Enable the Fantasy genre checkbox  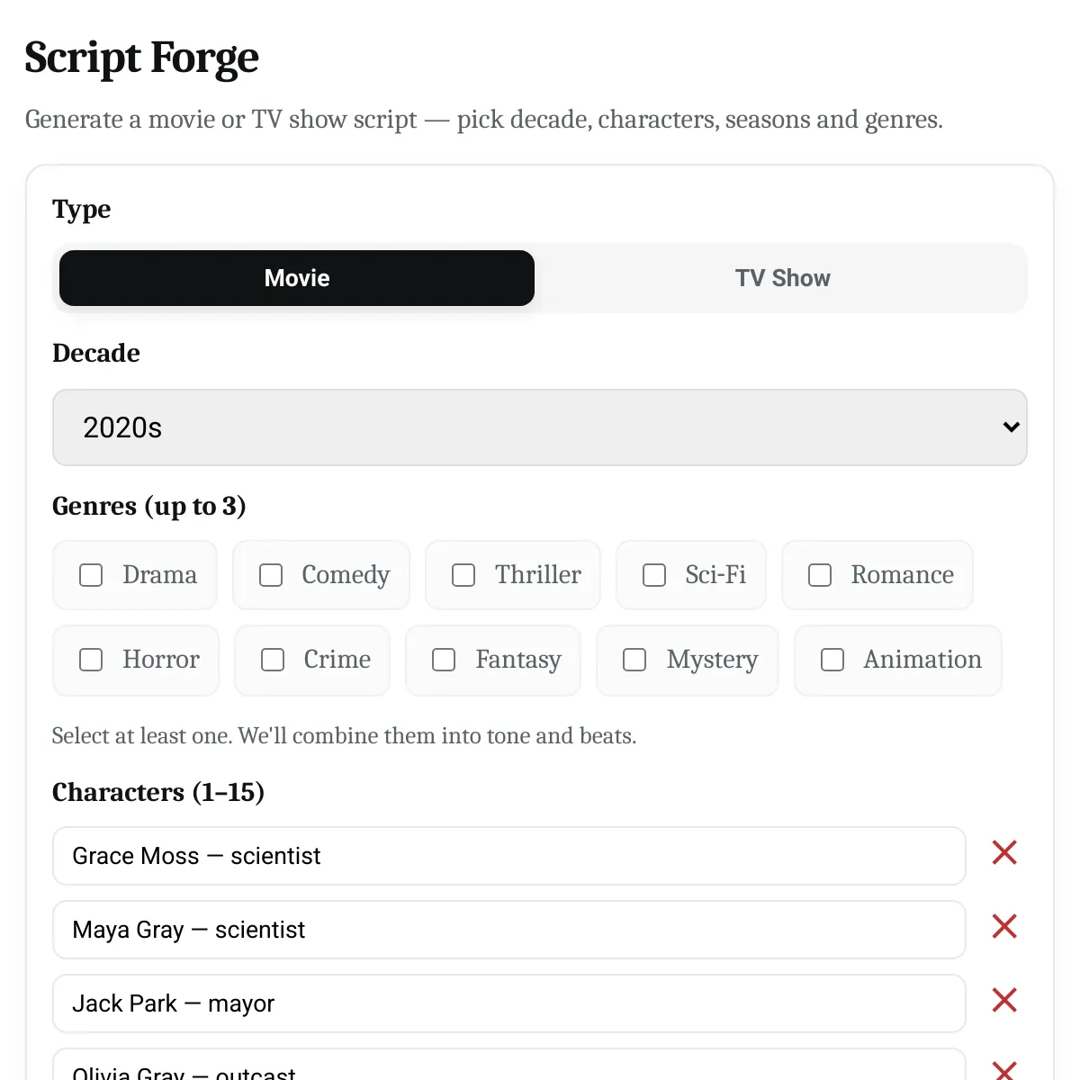444,660
